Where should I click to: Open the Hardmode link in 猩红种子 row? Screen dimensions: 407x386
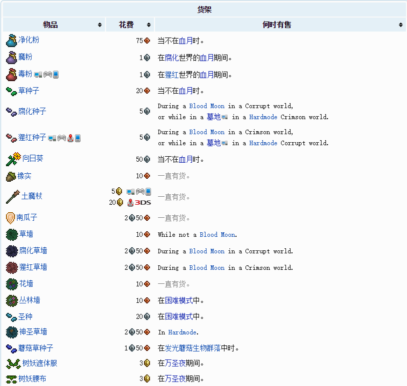pos(263,143)
